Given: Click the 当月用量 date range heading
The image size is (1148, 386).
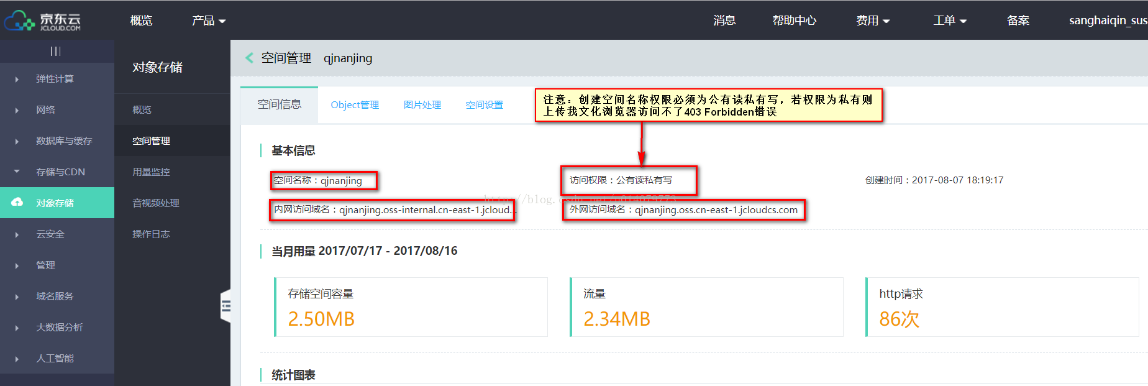Looking at the screenshot, I should tap(365, 251).
